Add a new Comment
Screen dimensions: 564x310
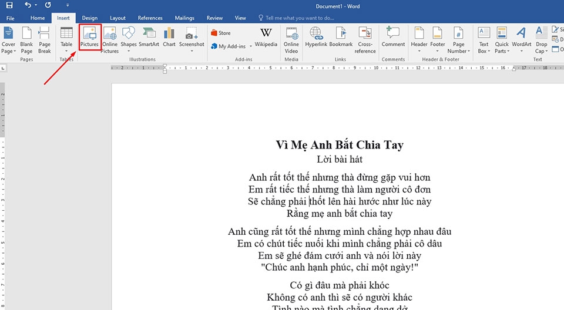[393, 38]
